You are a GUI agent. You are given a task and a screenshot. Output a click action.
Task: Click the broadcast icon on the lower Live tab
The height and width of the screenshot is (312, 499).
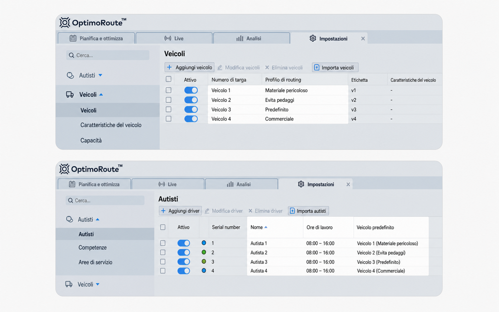point(162,184)
